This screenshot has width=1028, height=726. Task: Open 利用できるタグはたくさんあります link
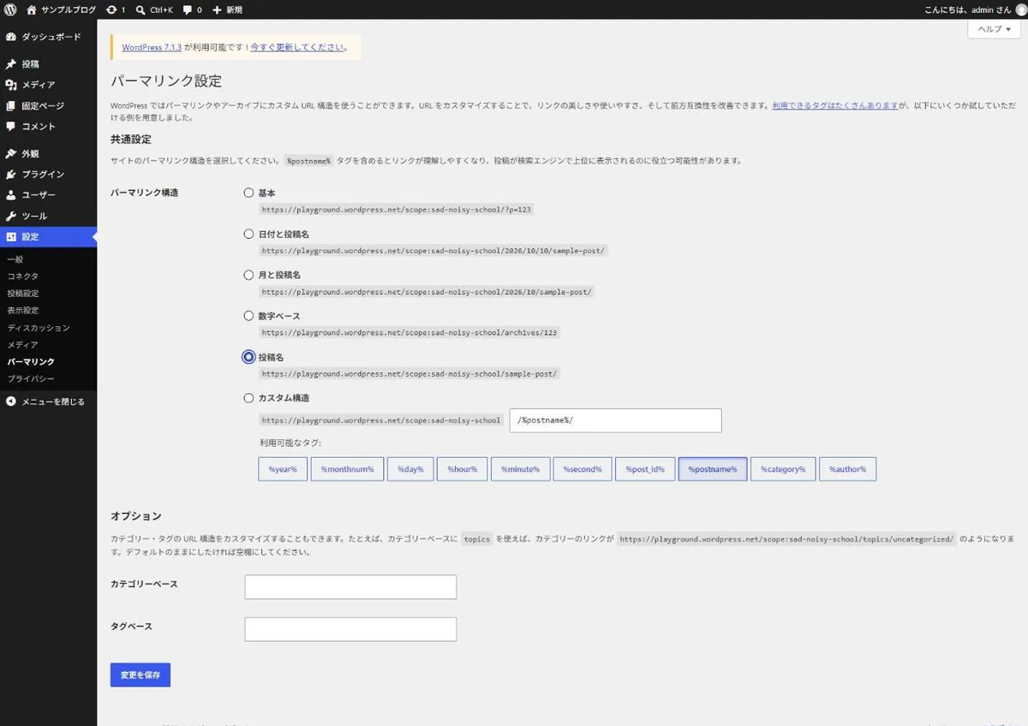point(834,104)
